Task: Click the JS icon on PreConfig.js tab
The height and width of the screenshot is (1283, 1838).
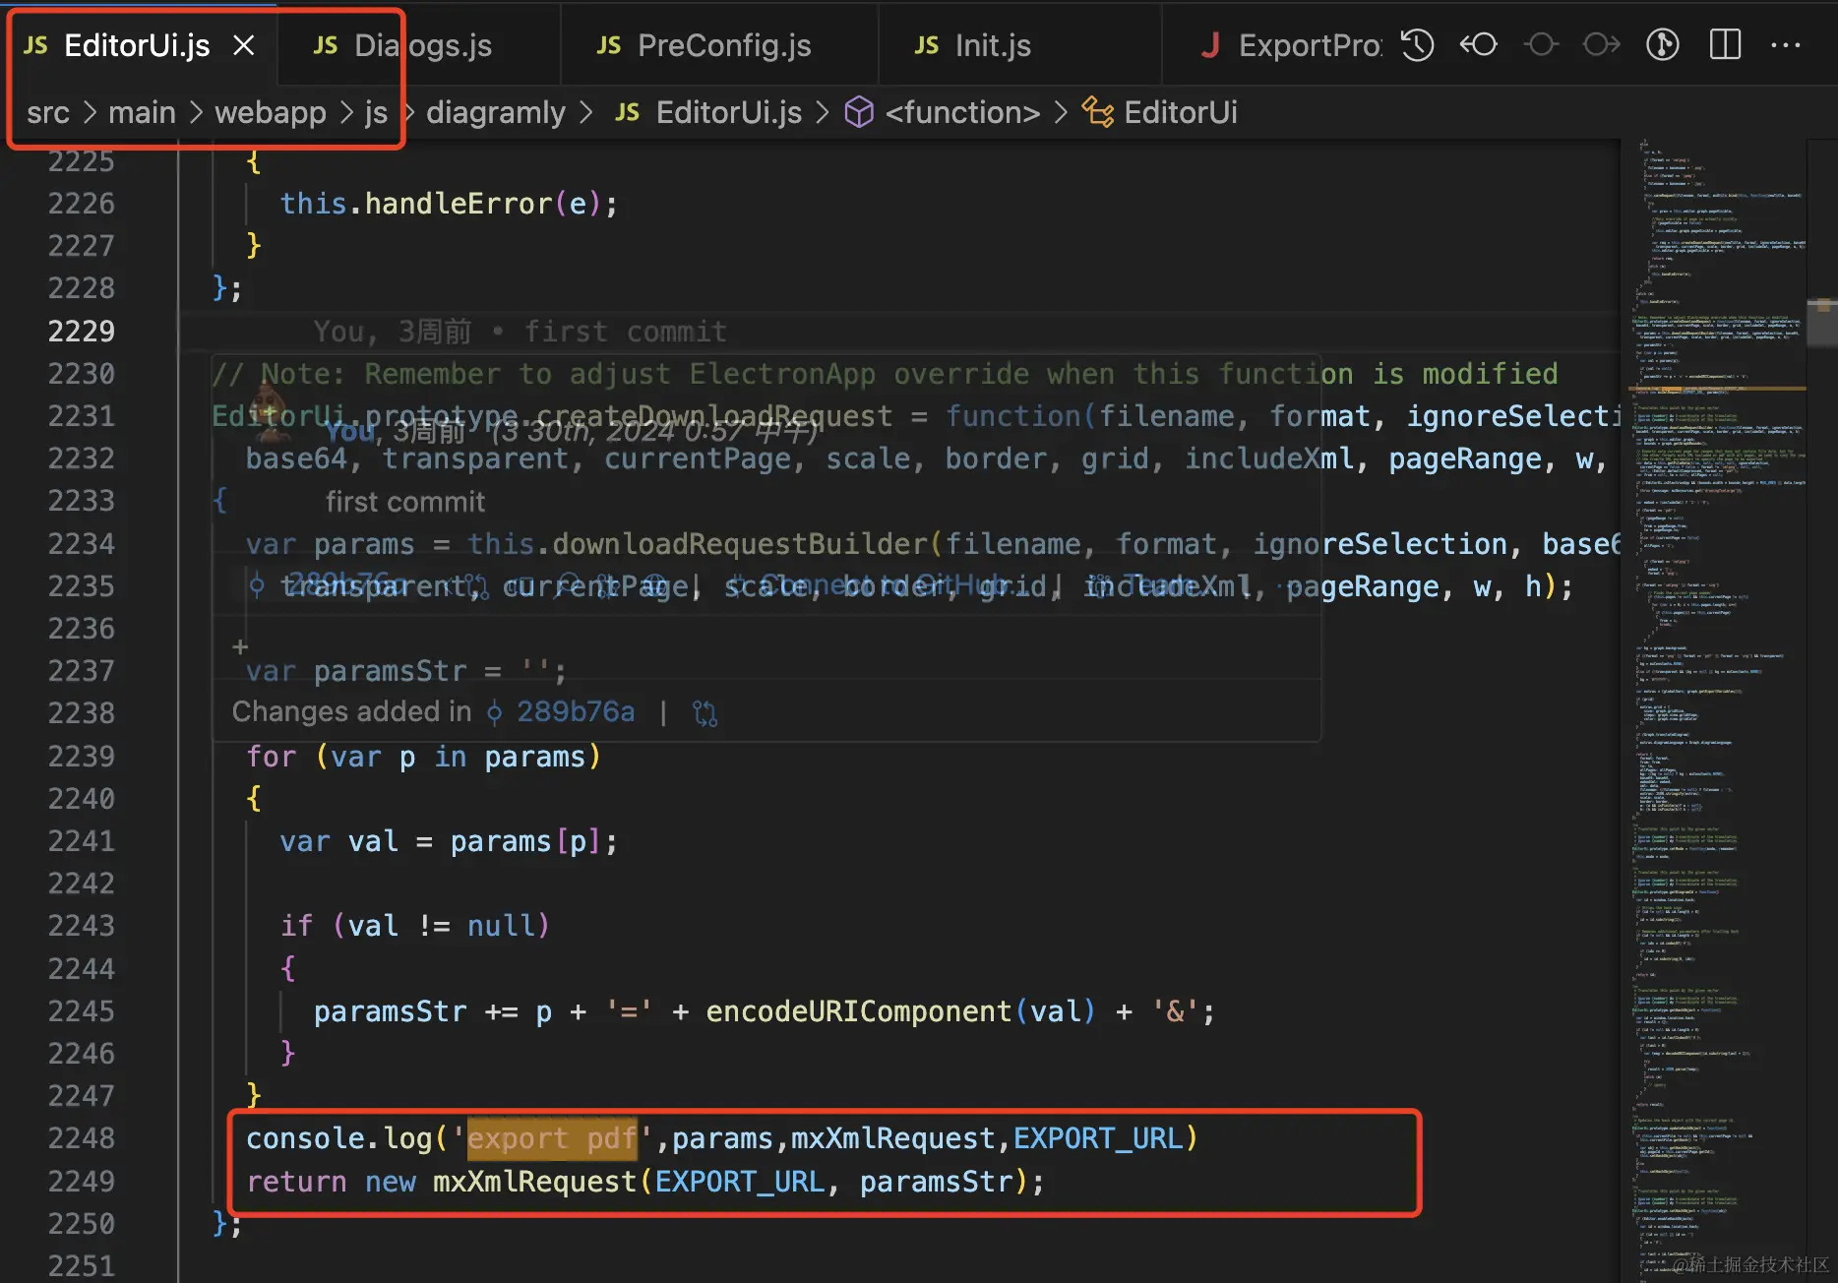Action: click(x=608, y=45)
